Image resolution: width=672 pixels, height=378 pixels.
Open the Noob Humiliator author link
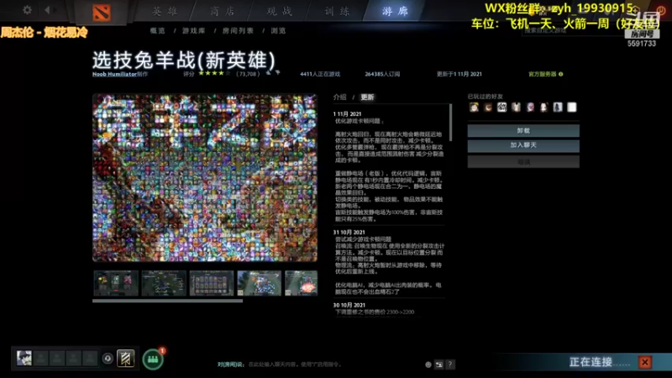coord(114,74)
